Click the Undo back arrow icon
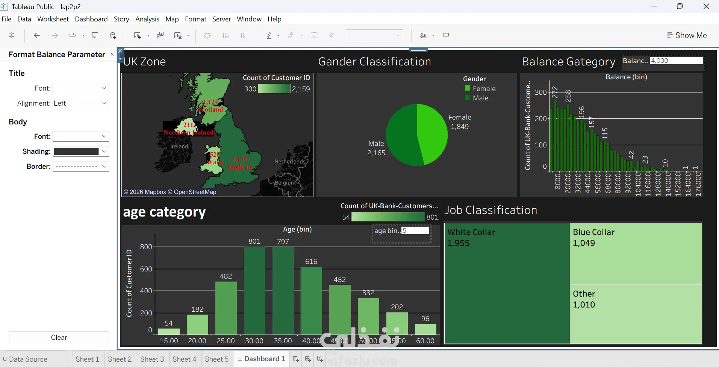Viewport: 719px width, 368px height. tap(36, 35)
